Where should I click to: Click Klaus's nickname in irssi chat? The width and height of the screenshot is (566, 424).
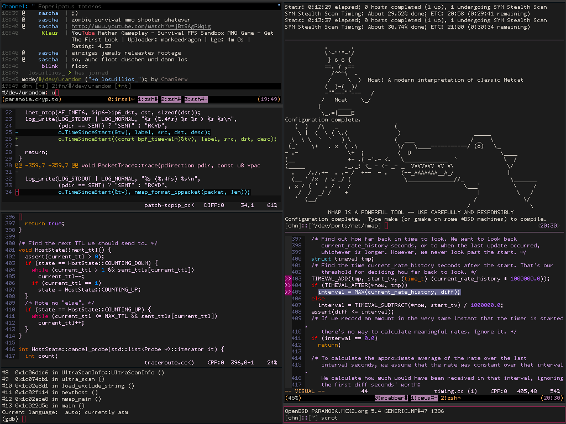[49, 33]
